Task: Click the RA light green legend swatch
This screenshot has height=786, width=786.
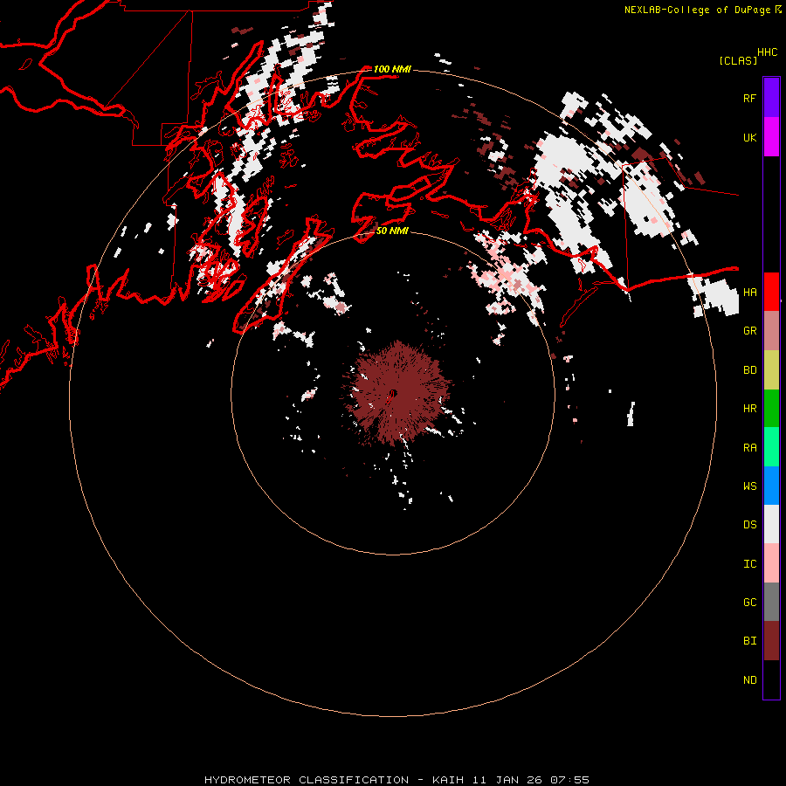Action: [771, 447]
